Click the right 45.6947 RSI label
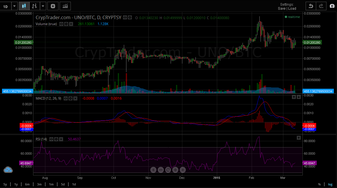This screenshot has height=188, width=337. [x=310, y=163]
